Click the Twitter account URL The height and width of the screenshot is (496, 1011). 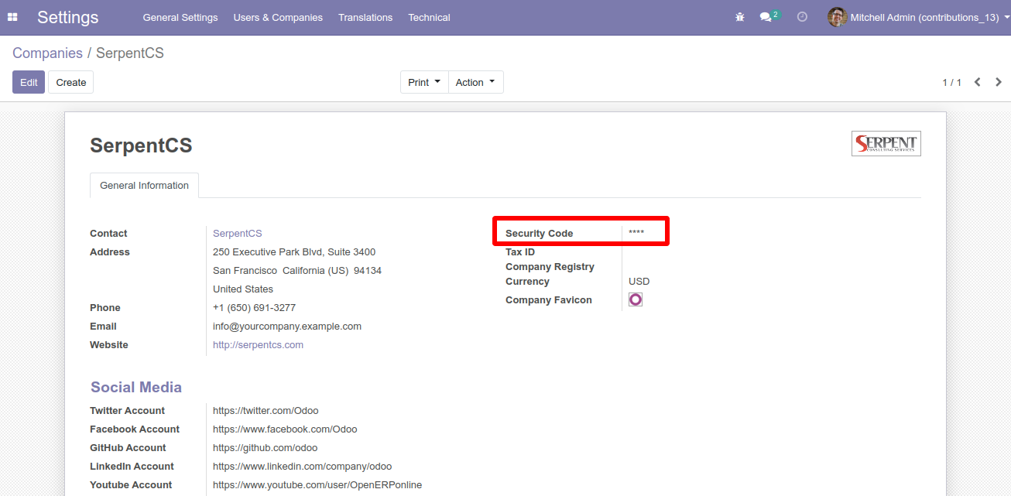coord(266,411)
